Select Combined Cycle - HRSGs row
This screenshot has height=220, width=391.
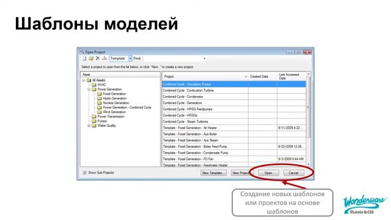pyautogui.click(x=234, y=116)
